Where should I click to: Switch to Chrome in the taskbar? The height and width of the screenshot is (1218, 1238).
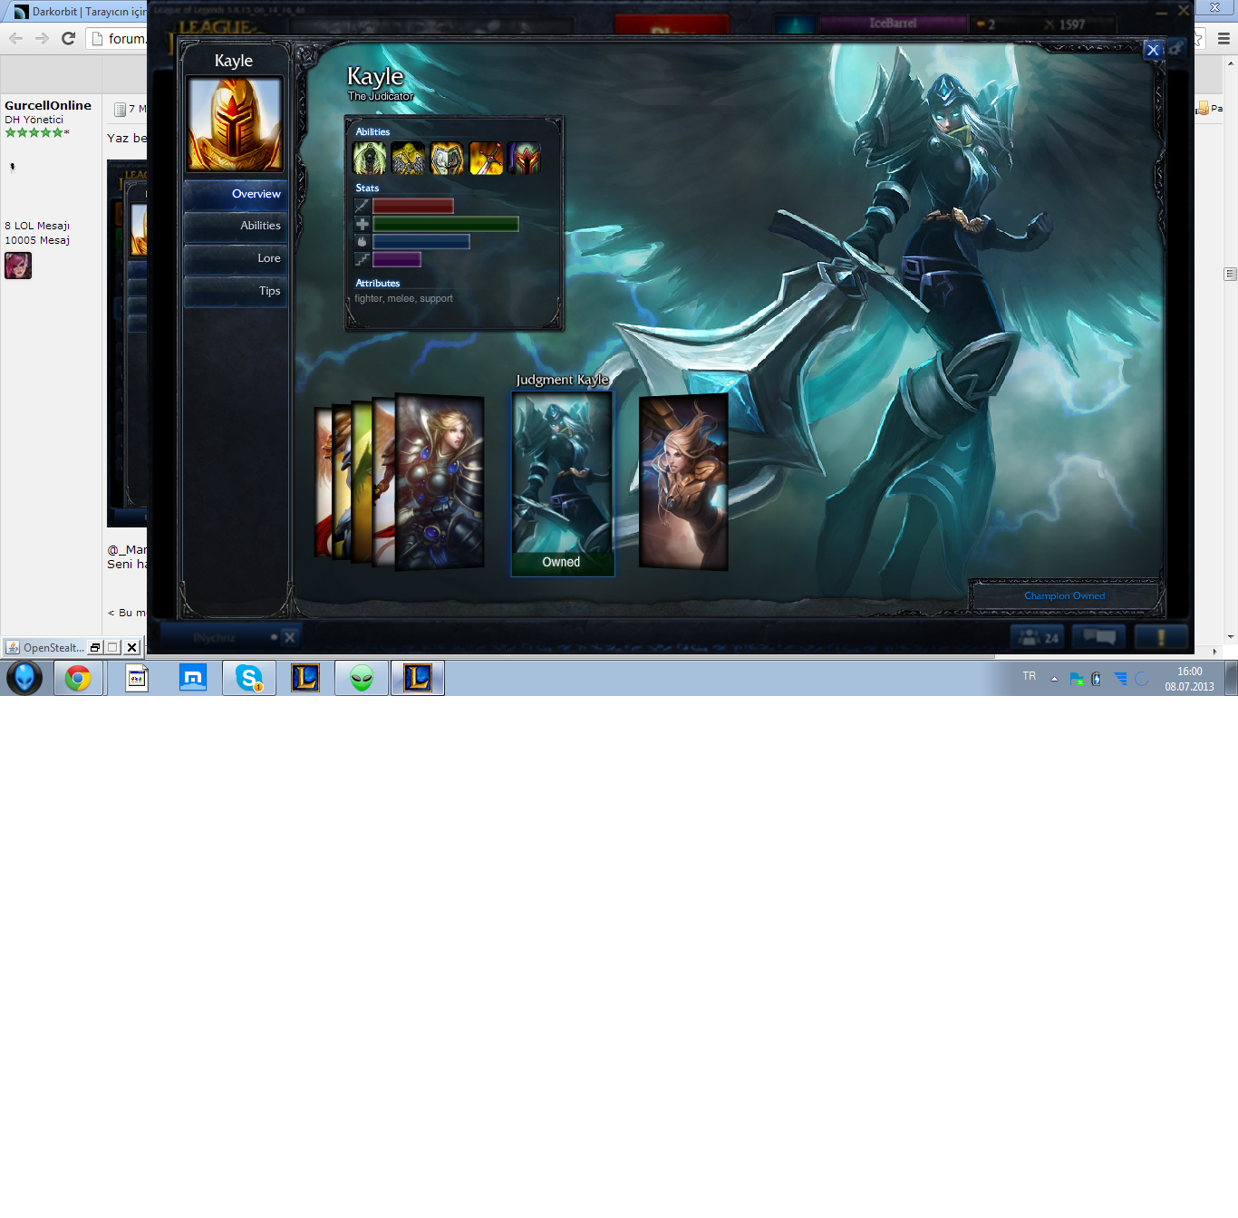point(78,678)
